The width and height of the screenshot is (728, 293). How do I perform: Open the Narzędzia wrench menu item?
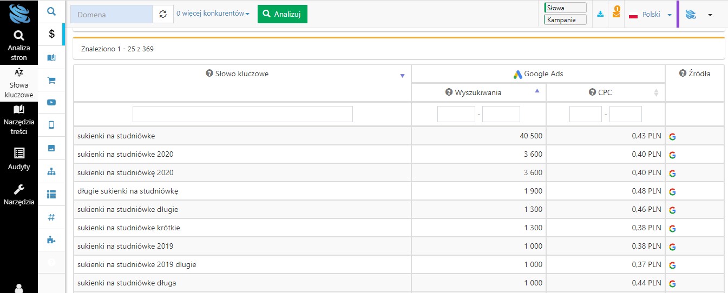(19, 195)
